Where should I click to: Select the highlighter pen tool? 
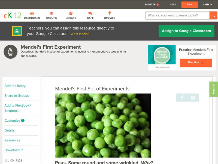182,98
